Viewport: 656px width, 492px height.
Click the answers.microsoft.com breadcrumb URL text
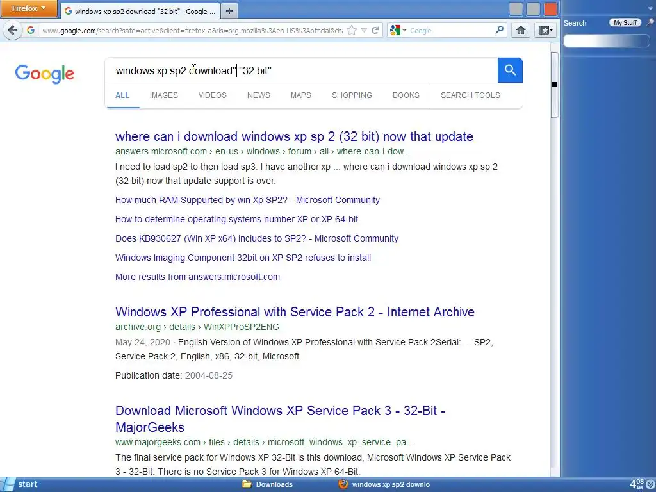pos(263,151)
